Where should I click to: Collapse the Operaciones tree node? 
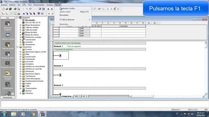pos(18,47)
